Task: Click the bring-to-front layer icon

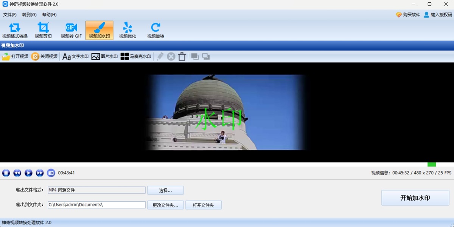Action: click(195, 57)
